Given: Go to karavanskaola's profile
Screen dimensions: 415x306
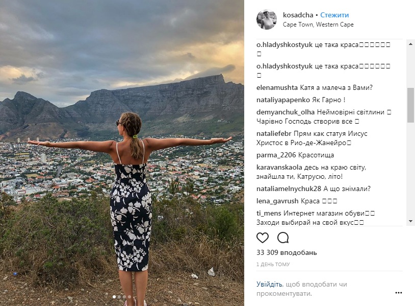Looking at the screenshot, I should tap(279, 167).
